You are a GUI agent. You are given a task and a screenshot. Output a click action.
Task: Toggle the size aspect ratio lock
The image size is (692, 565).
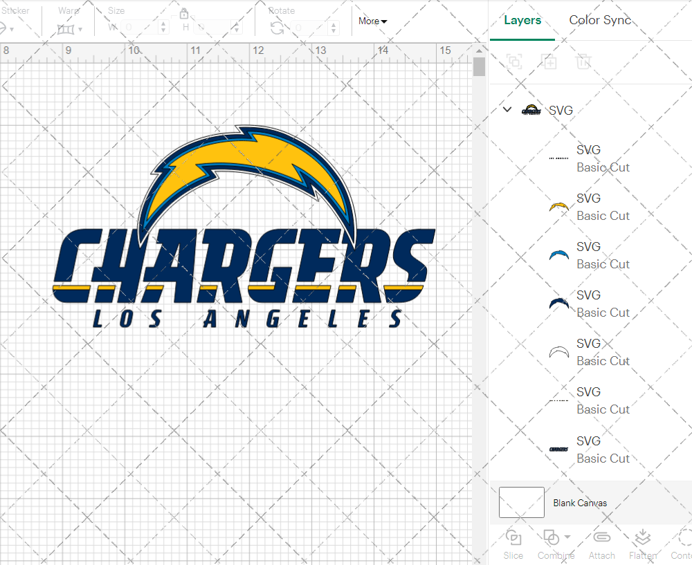pos(183,13)
